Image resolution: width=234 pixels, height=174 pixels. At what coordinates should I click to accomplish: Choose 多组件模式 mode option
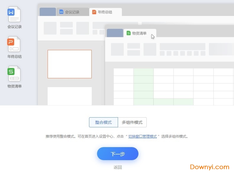pos(132,122)
